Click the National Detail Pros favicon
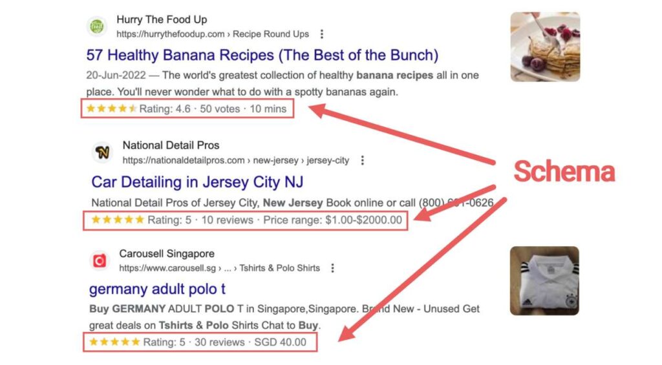The height and width of the screenshot is (365, 662). [x=102, y=153]
